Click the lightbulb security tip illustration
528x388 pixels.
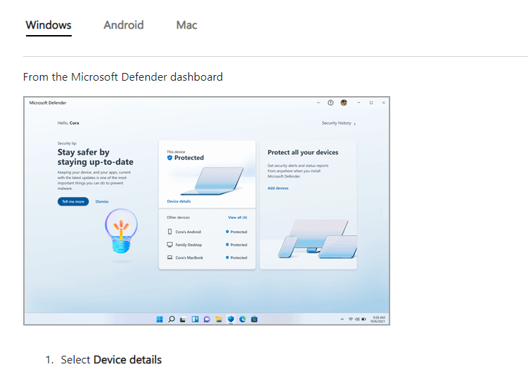point(121,231)
